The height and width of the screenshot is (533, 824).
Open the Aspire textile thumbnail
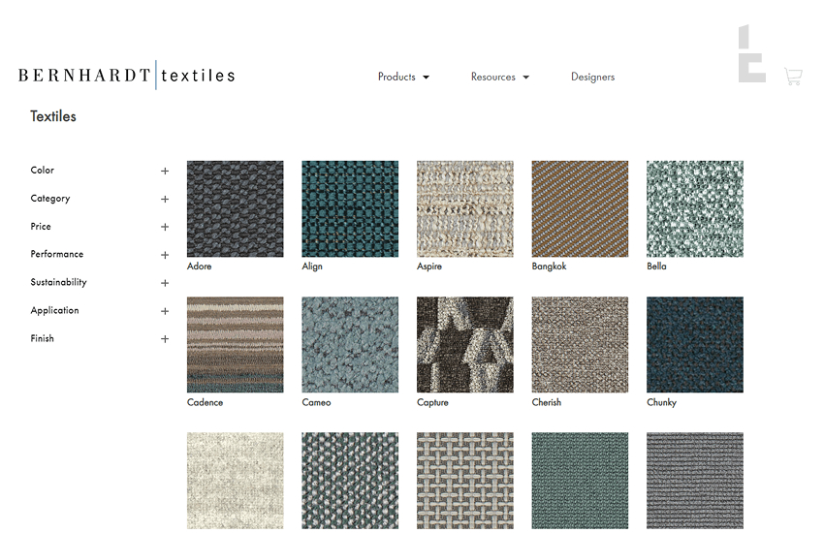[465, 208]
